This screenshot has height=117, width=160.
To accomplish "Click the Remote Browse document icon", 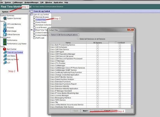I will point(34,17).
